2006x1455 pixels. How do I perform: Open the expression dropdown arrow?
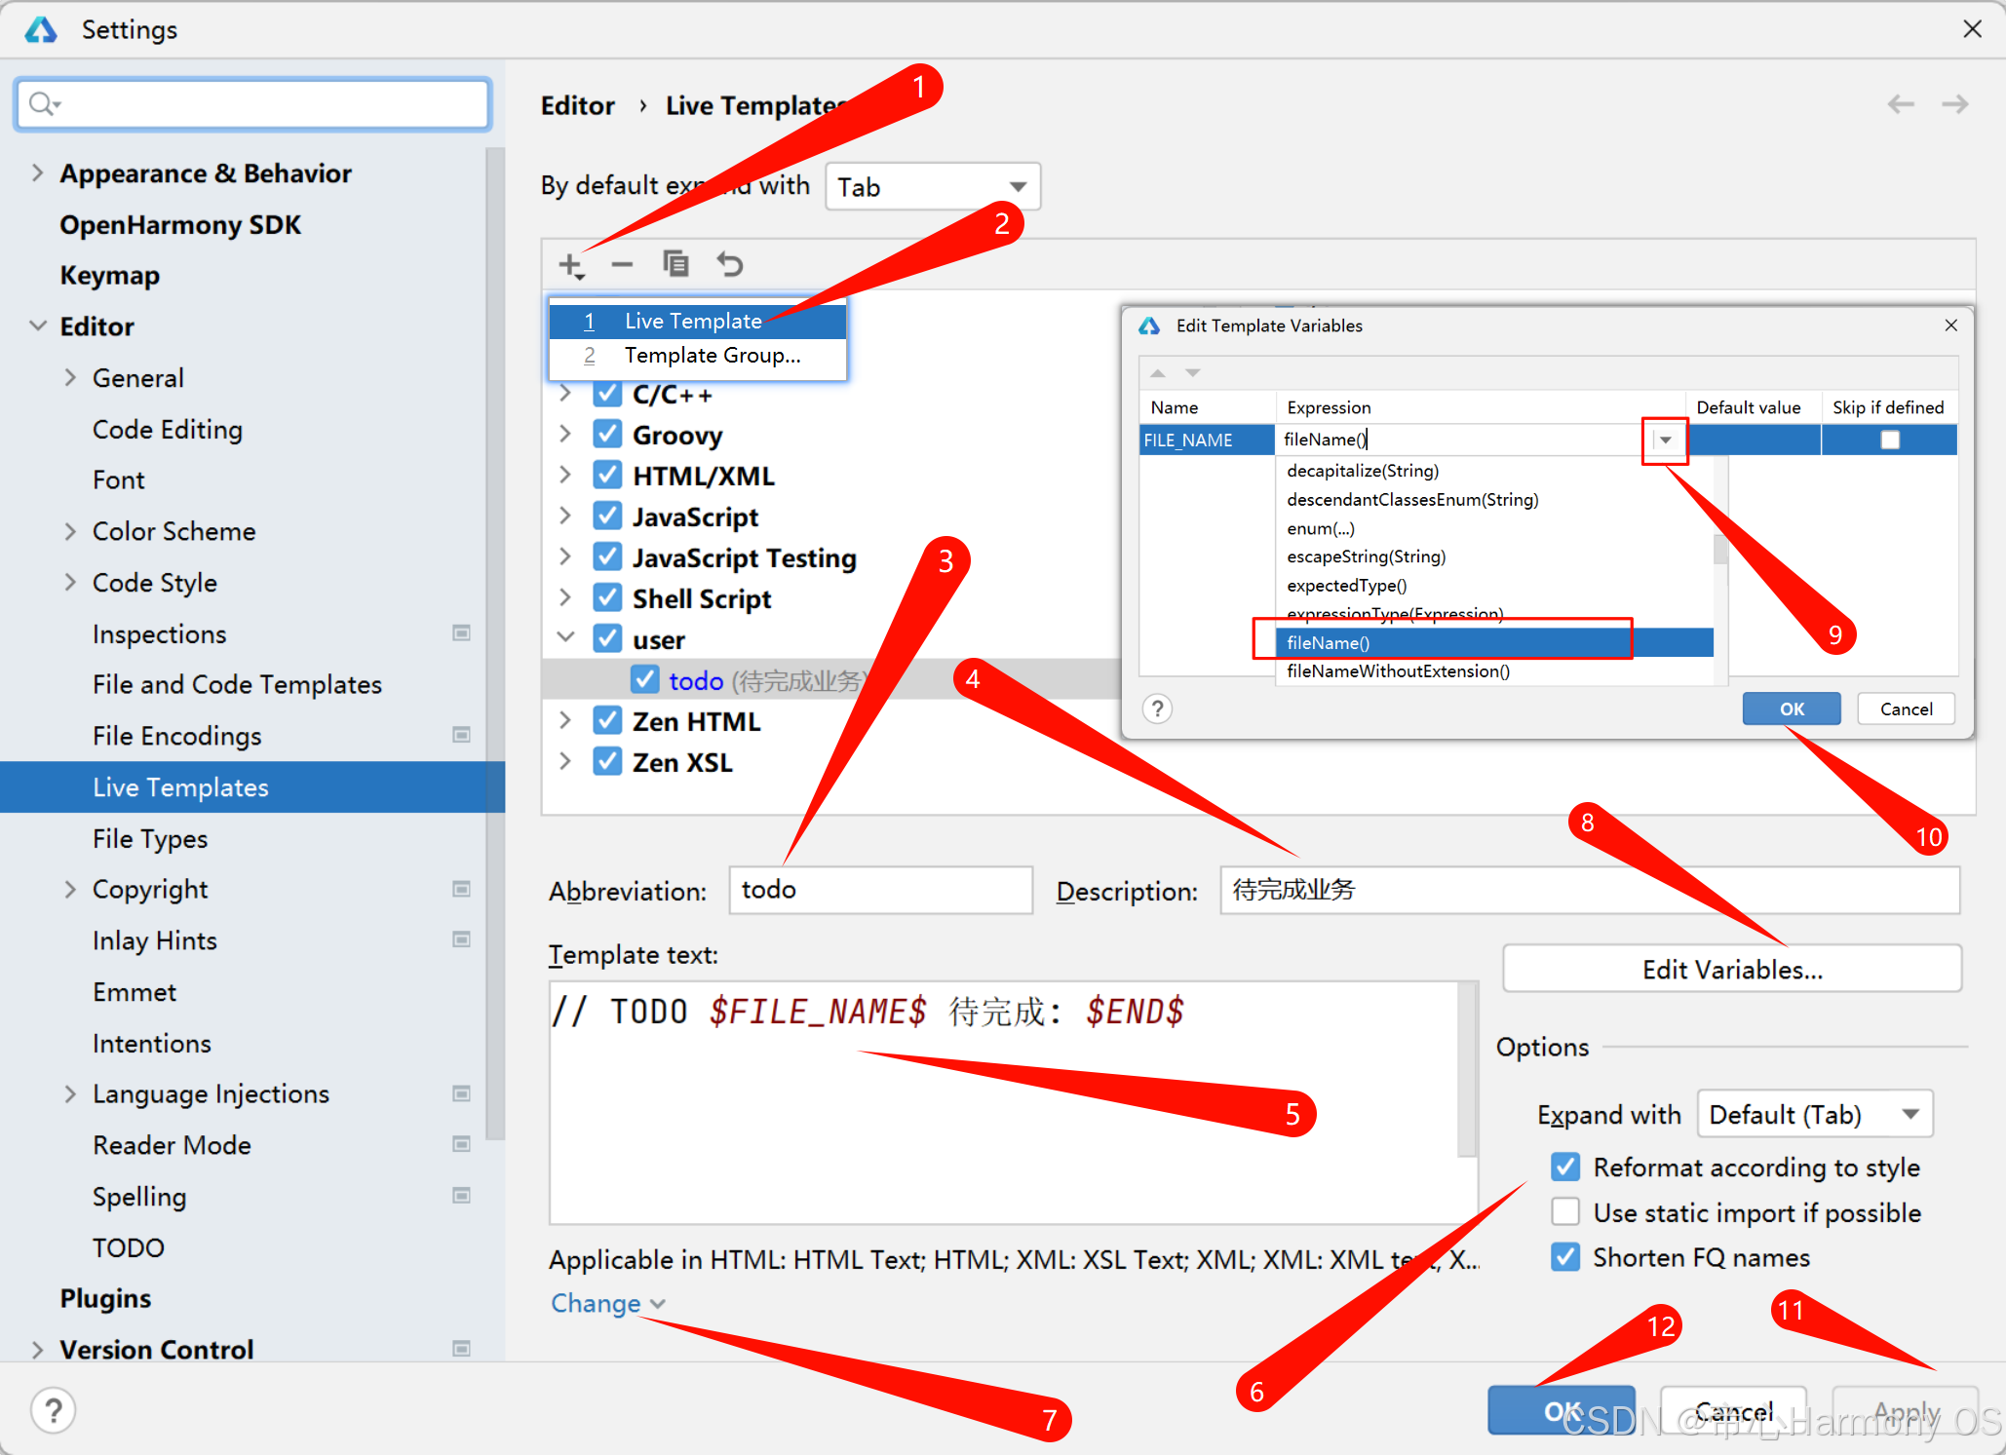click(x=1665, y=440)
